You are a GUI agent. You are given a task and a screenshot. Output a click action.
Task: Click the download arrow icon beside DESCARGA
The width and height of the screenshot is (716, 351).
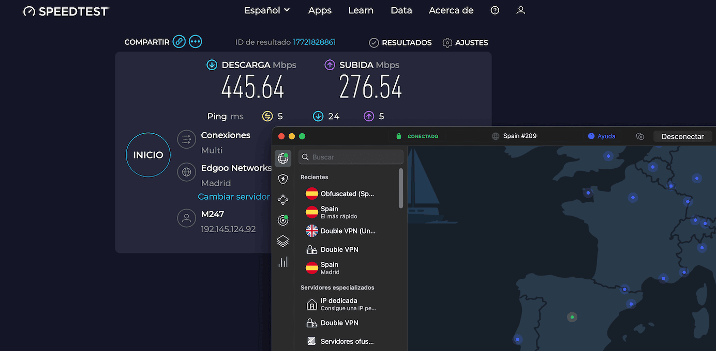(x=212, y=65)
